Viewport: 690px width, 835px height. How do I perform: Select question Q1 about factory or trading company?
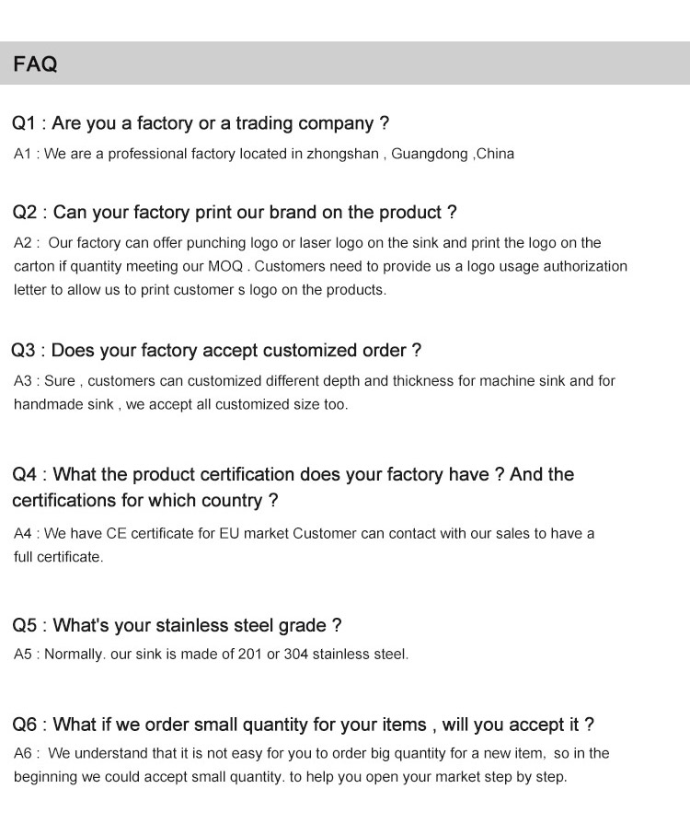pyautogui.click(x=201, y=123)
